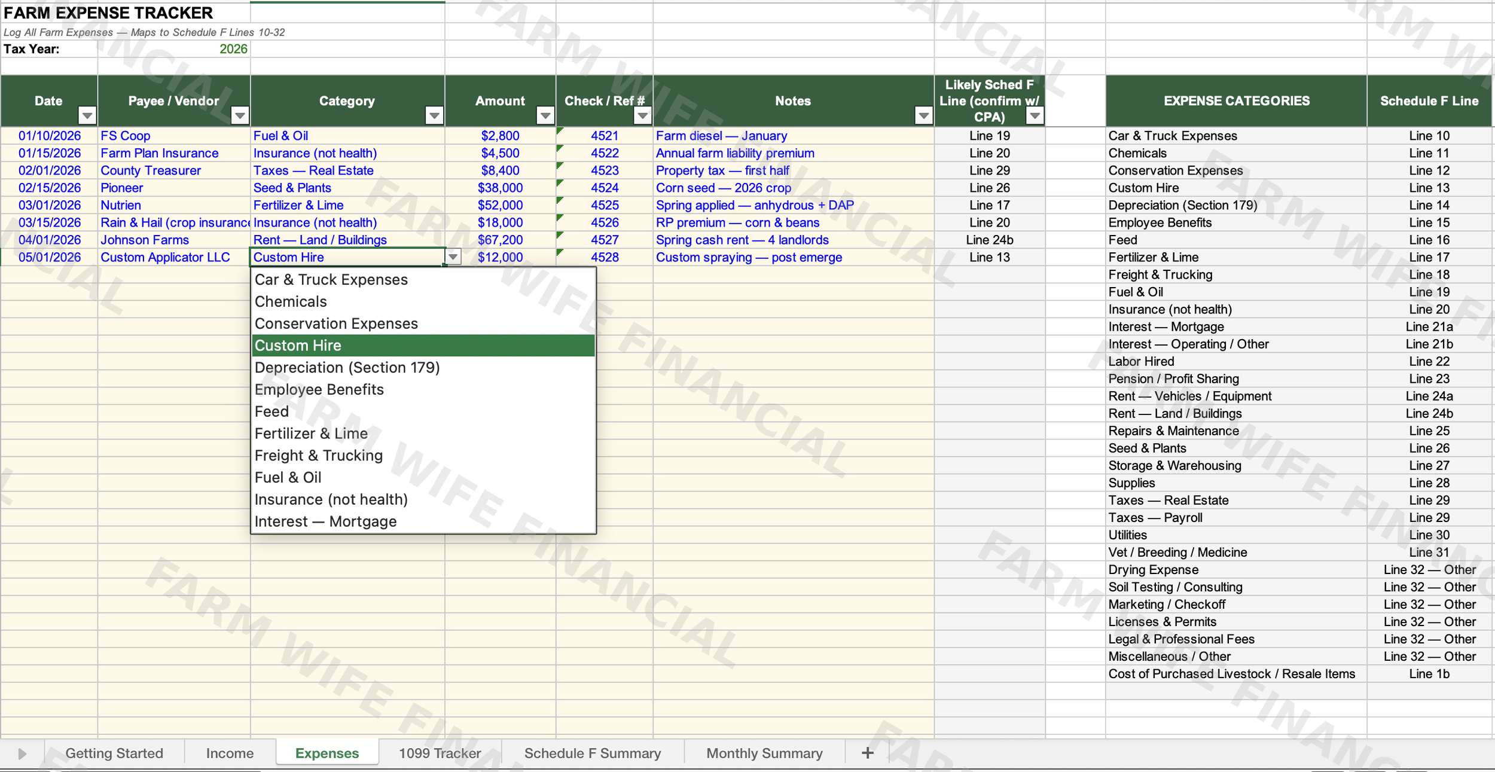Select Cost of Purchased Livestock / Resale Items
Viewport: 1495px width, 772px height.
pos(1236,673)
